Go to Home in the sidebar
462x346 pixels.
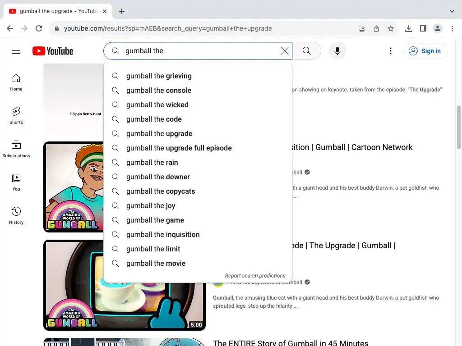click(16, 83)
